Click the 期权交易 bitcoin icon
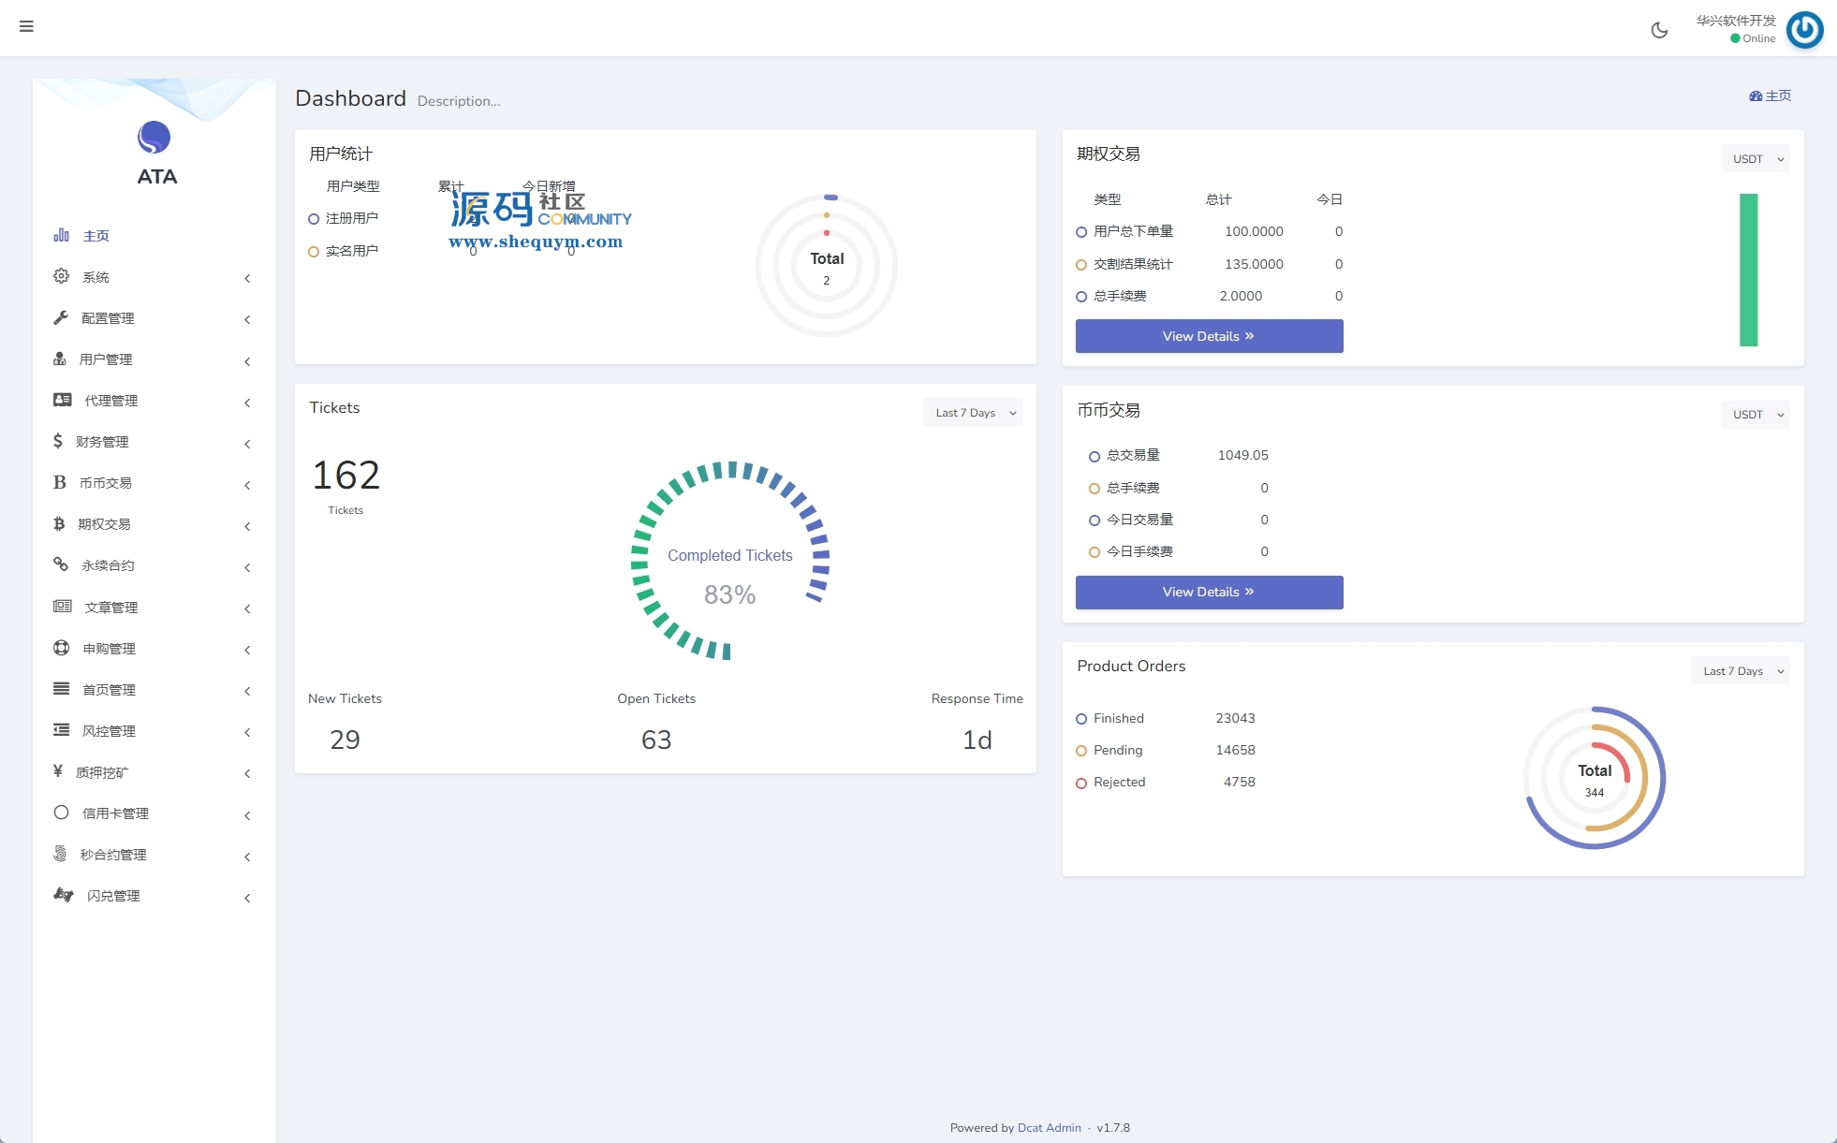This screenshot has width=1837, height=1143. [59, 523]
